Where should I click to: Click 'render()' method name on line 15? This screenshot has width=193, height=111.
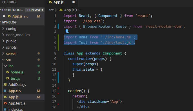(76, 91)
